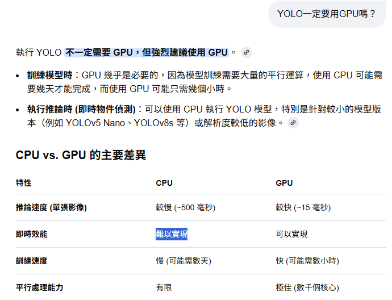Click the cell '極佳 (數千個核心)'
Viewport: 392px width, 300px height.
pyautogui.click(x=307, y=287)
